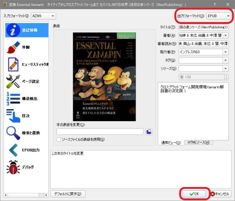Screen dimensions: 235x201
Task: Expand the タグ tags dropdown
Action: click(225, 60)
